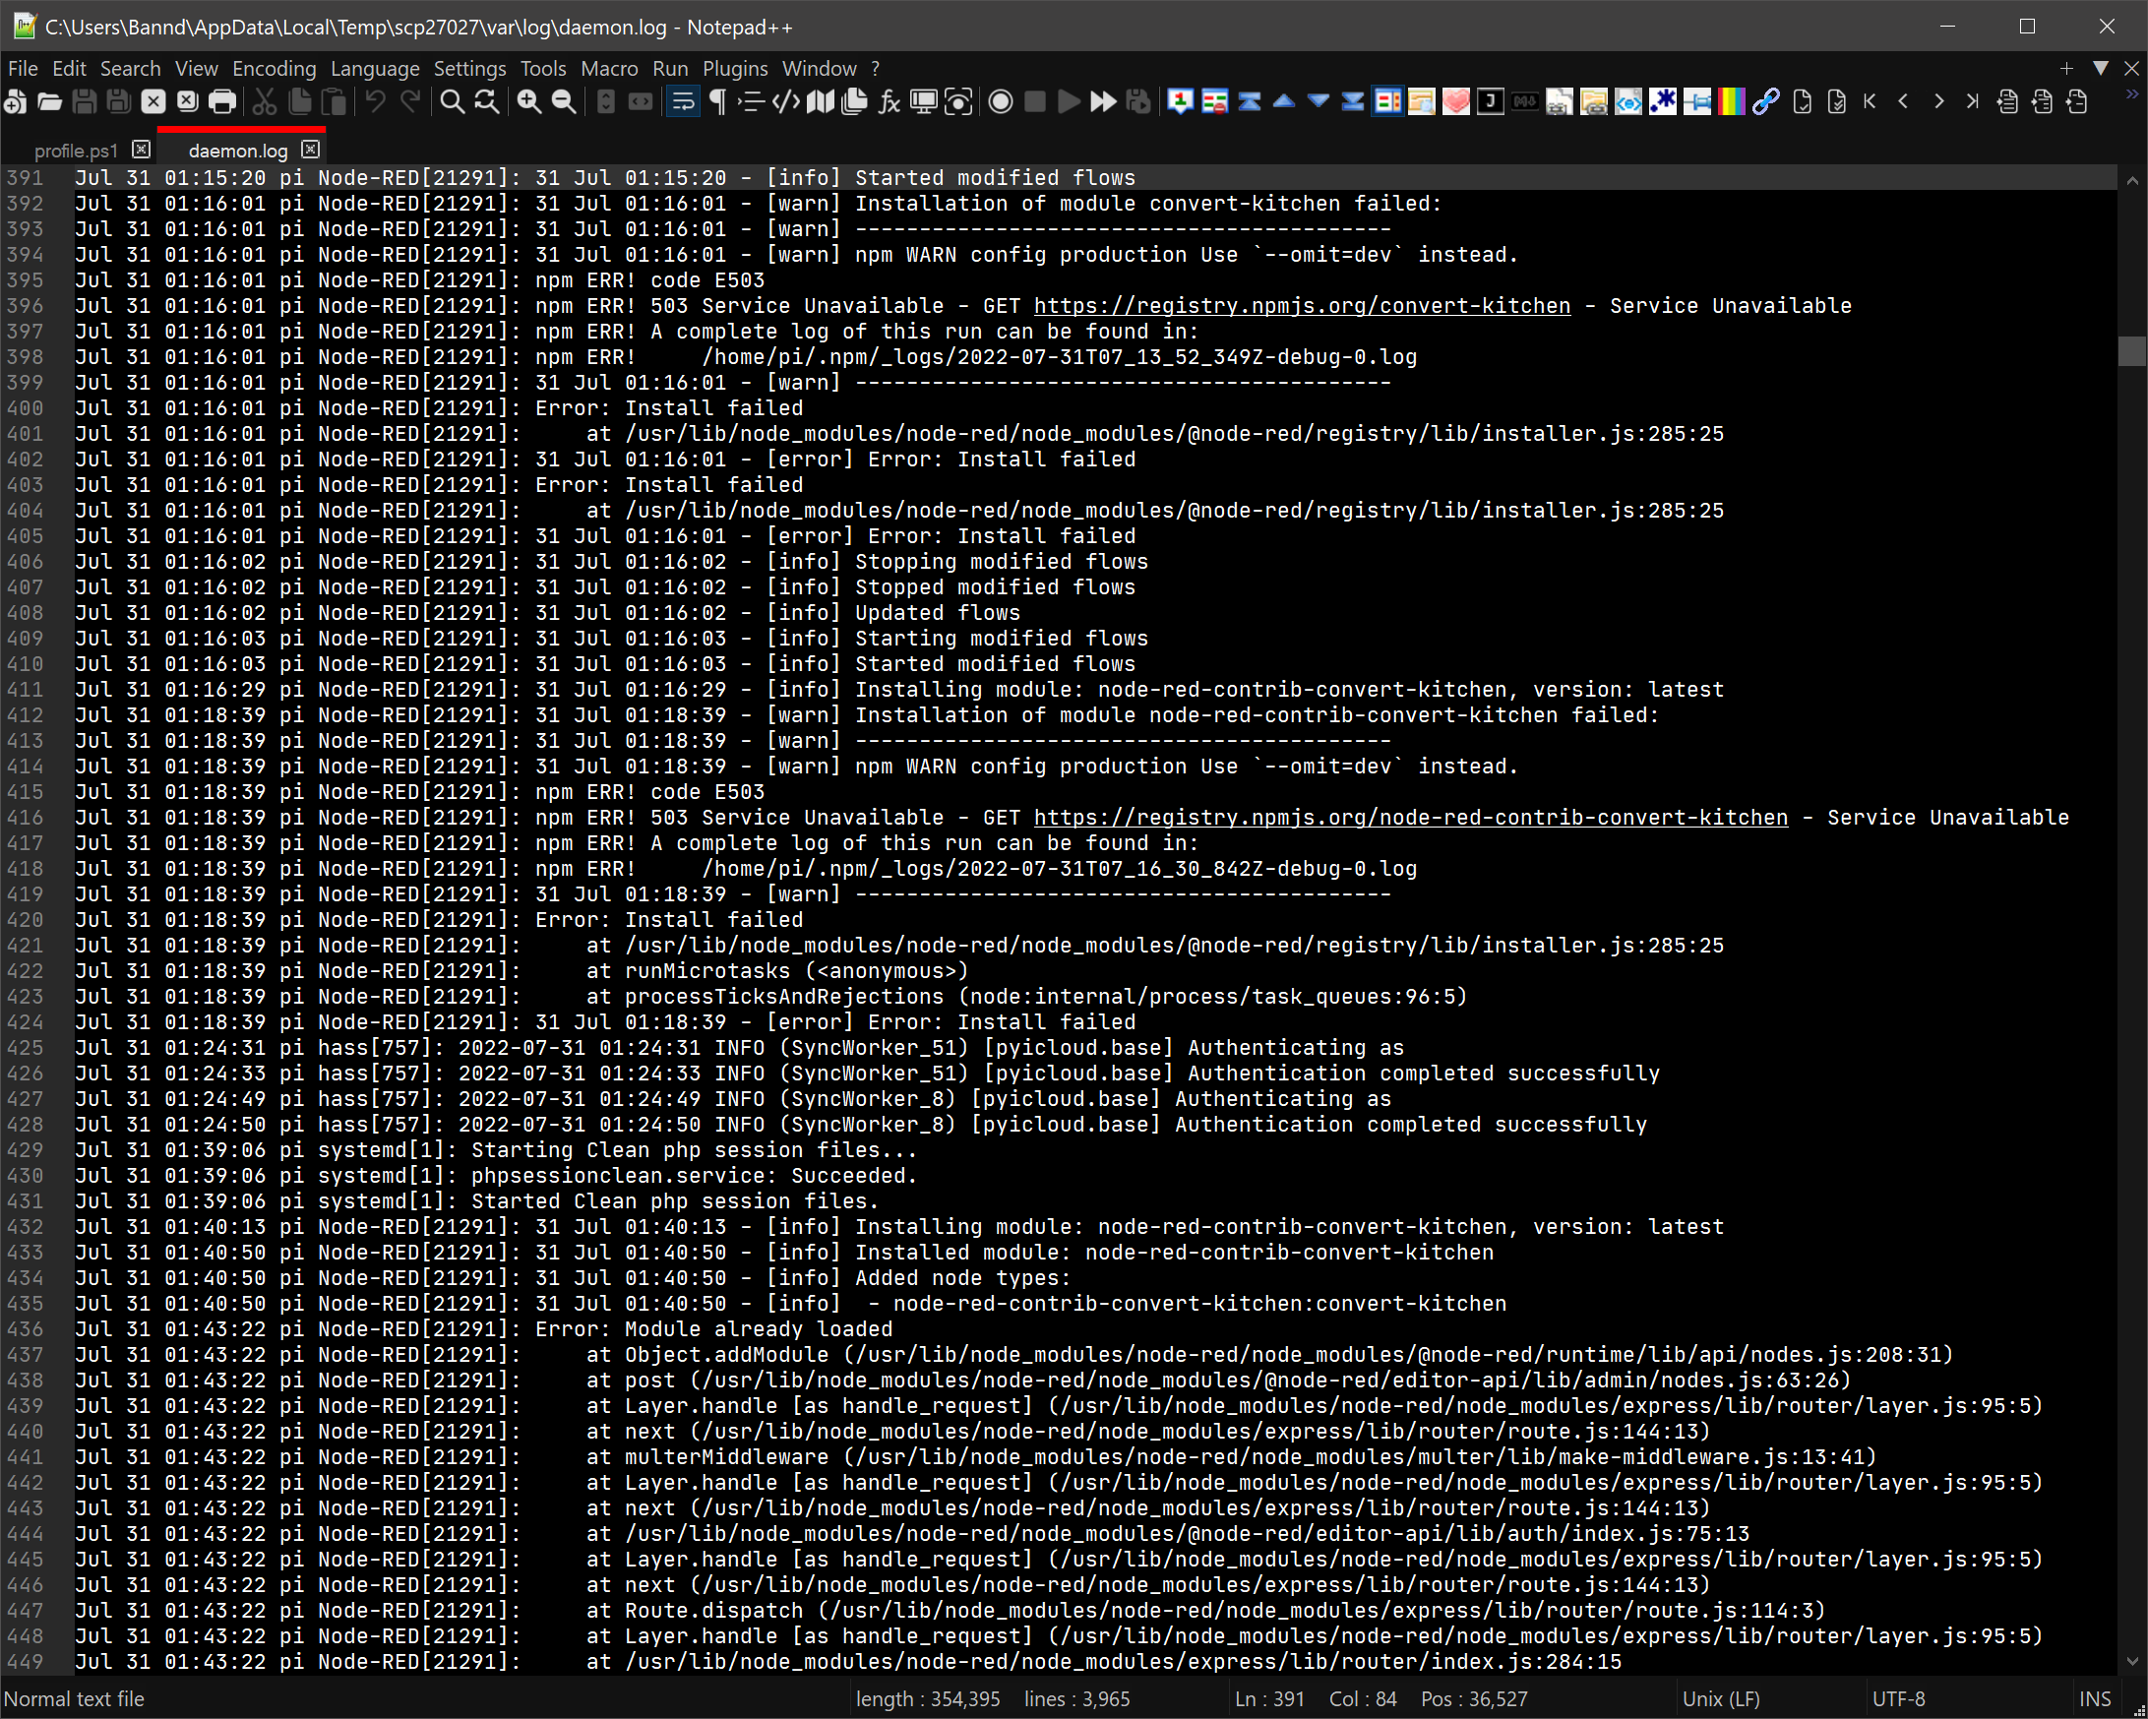Screen dimensions: 2148x1719
Task: Expand the hidden toolbar items chevron
Action: [x=2132, y=93]
